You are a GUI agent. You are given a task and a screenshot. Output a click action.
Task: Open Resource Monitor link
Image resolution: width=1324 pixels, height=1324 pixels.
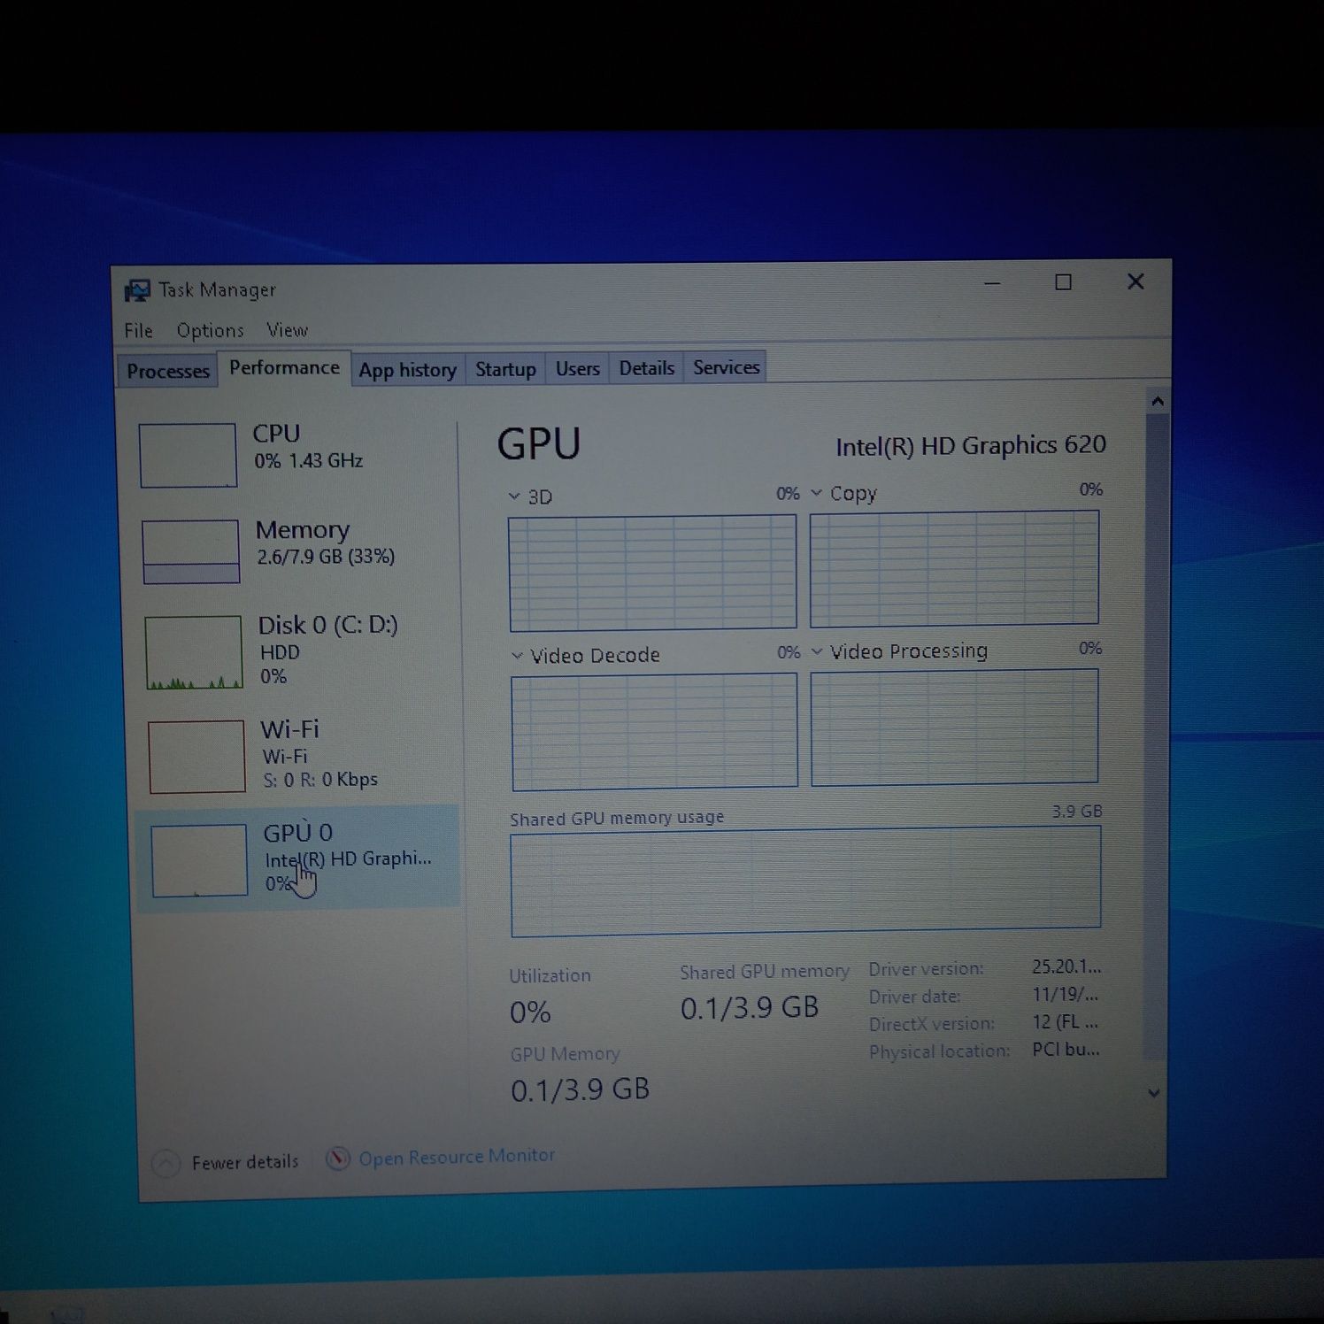[x=457, y=1157]
